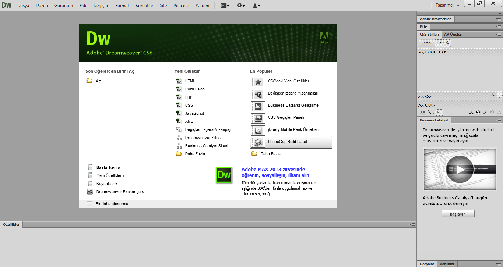
Task: Open the gear Extend Dreamweaver dropdown
Action: click(x=241, y=6)
